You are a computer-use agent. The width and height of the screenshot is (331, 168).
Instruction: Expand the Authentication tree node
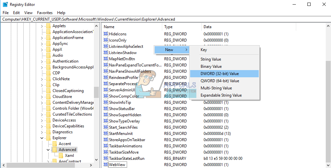pyautogui.click(x=42, y=62)
